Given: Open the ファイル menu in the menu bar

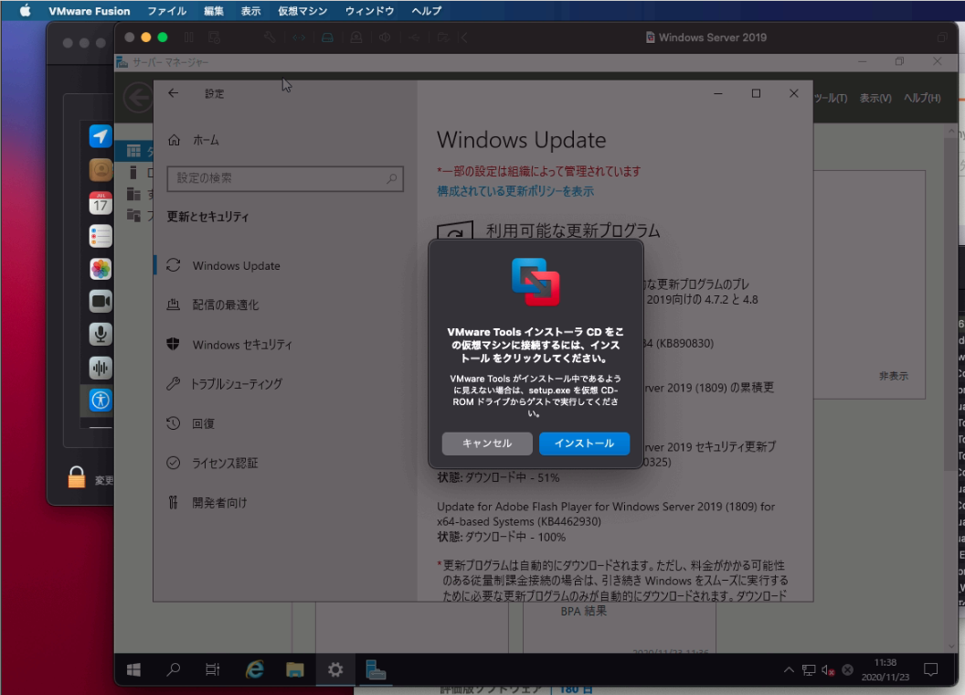Looking at the screenshot, I should (x=166, y=10).
